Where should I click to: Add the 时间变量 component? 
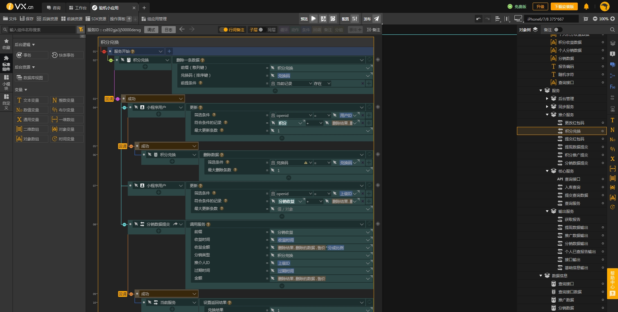tap(67, 139)
